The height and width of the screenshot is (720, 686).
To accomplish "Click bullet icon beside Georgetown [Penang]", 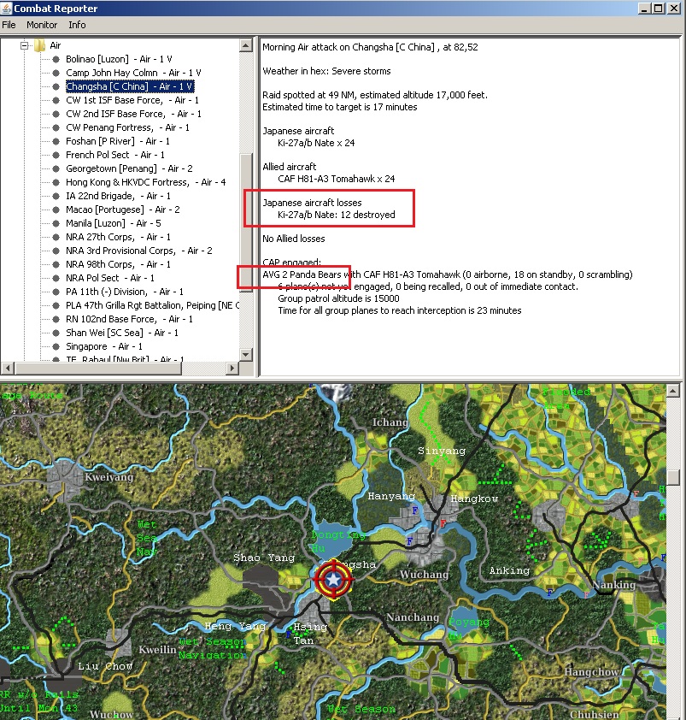I will (x=56, y=168).
